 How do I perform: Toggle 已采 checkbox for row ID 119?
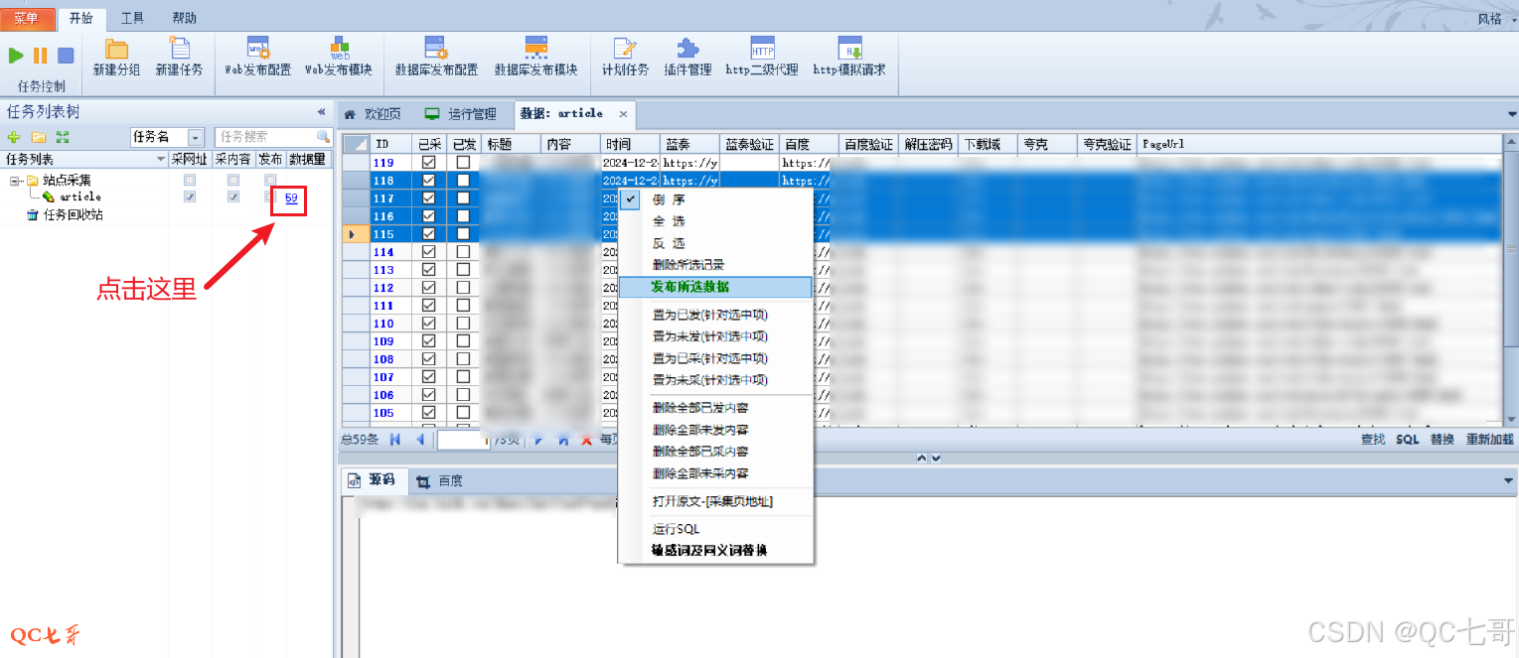point(429,163)
